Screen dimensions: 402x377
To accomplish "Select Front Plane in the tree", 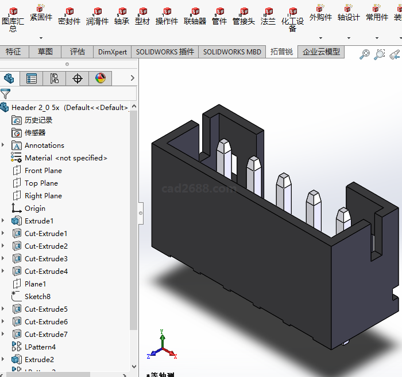I will coord(43,171).
